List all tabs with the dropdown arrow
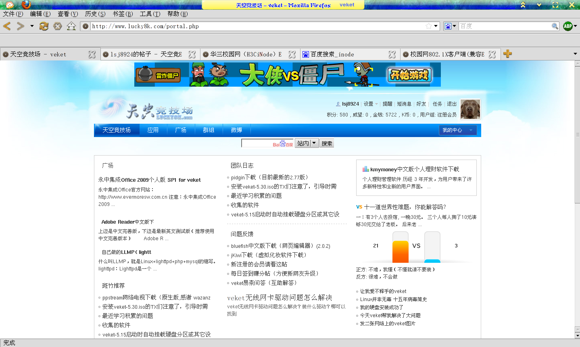The image size is (580, 347). click(x=575, y=54)
